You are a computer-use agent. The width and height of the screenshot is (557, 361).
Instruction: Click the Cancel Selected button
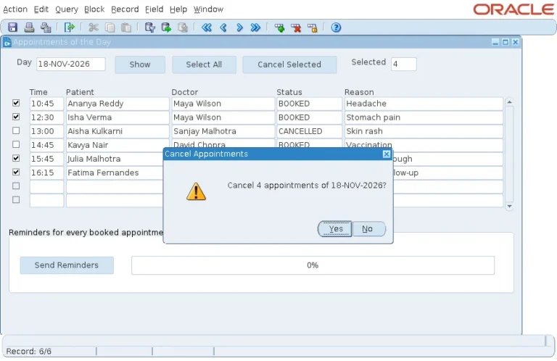pos(289,65)
